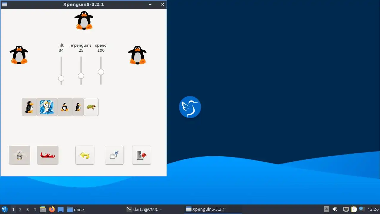Toggle the small side-facing Penguins theme

tap(78, 107)
